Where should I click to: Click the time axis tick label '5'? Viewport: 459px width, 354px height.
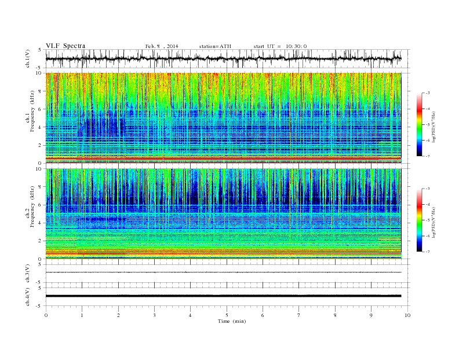pyautogui.click(x=227, y=315)
